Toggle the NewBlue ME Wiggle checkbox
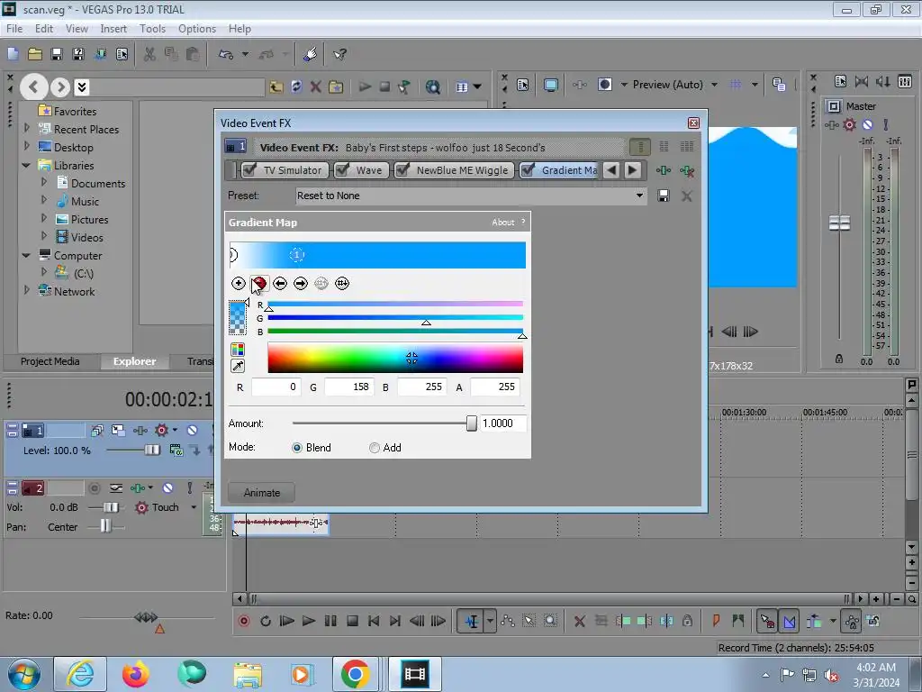The height and width of the screenshot is (692, 922). pyautogui.click(x=402, y=170)
